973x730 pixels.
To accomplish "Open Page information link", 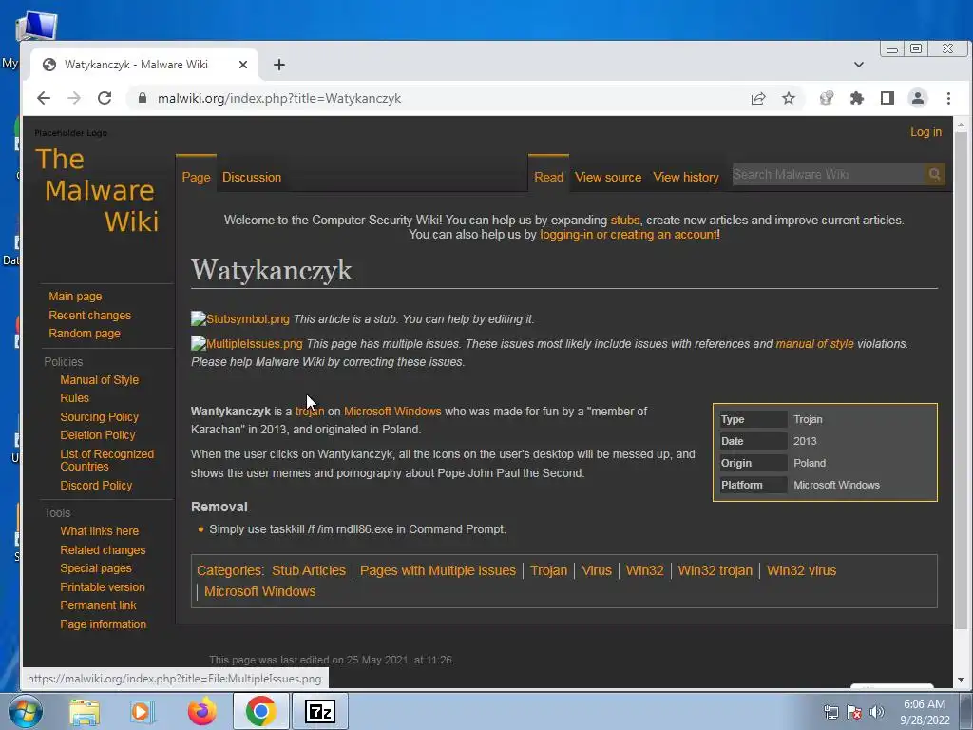I will point(103,624).
